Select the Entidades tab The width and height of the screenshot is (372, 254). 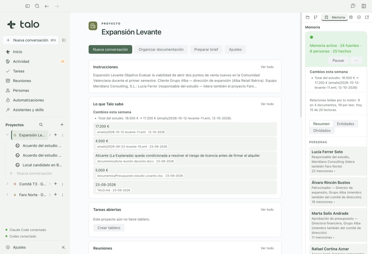point(345,124)
